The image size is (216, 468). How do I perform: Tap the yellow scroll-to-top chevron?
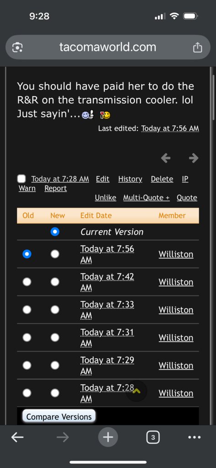136,391
